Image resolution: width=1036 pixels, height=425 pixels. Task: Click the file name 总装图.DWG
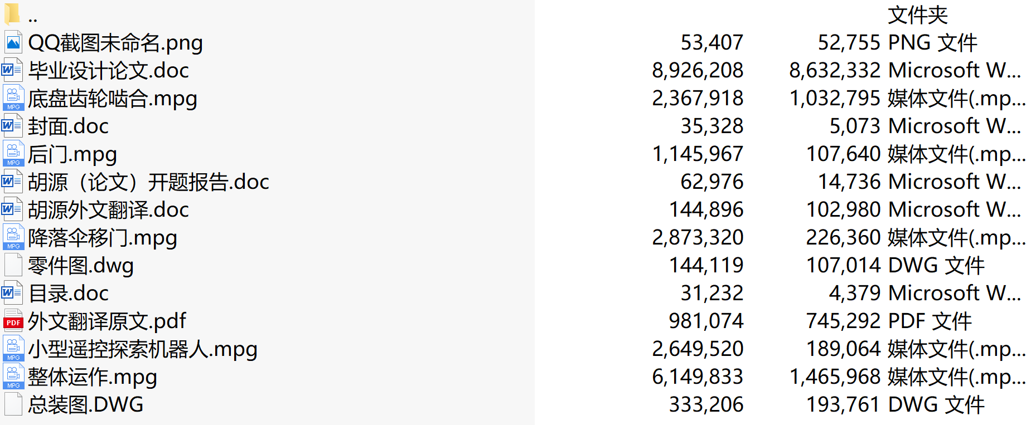coord(86,405)
